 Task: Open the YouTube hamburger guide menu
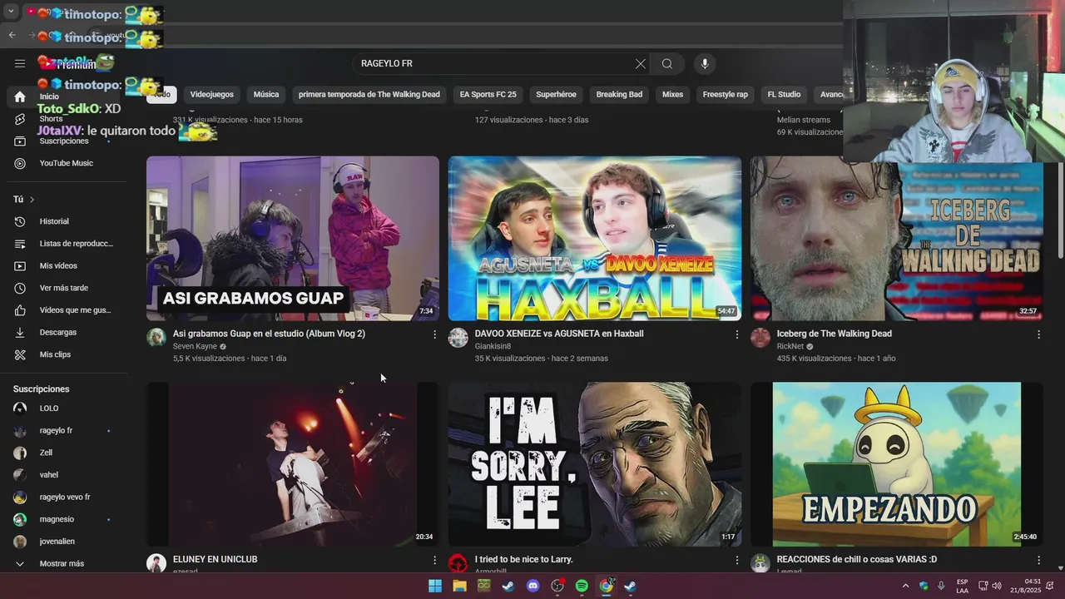[x=20, y=63]
